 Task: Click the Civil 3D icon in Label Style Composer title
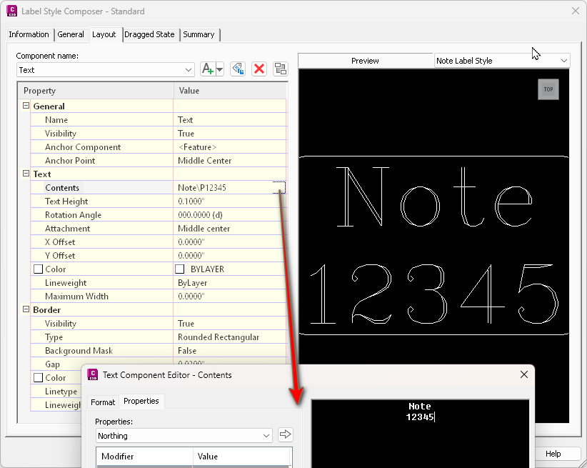12,11
